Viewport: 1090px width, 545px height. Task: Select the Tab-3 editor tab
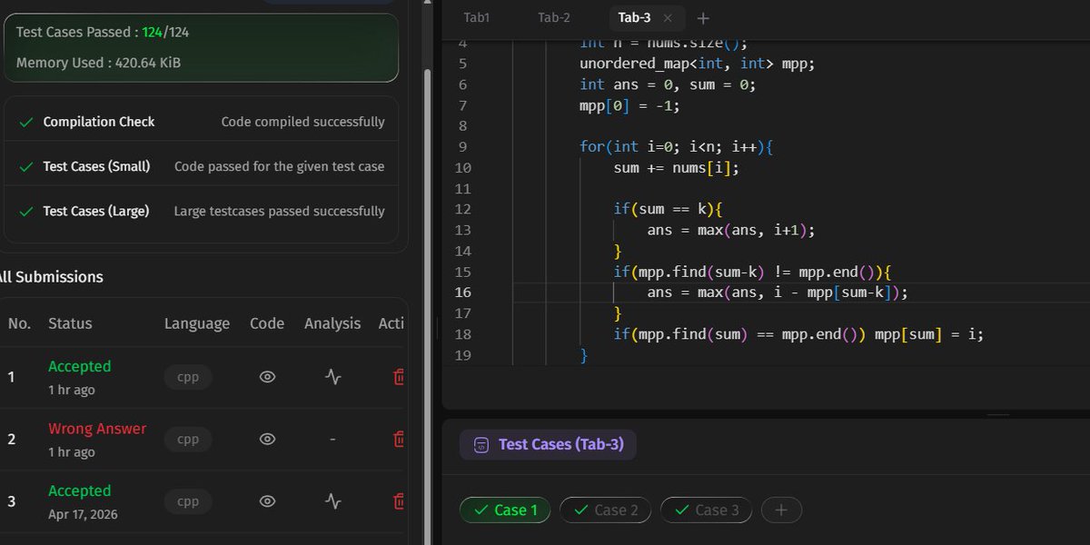[x=634, y=17]
